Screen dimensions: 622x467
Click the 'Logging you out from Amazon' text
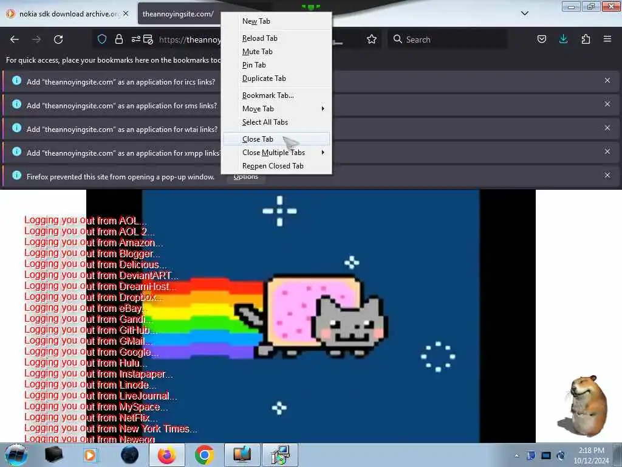(x=94, y=242)
